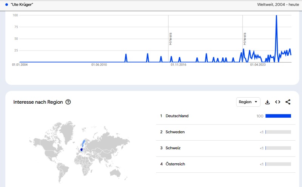Open the Österreich region entry
Screen dimensions: 302x187
click(175, 164)
